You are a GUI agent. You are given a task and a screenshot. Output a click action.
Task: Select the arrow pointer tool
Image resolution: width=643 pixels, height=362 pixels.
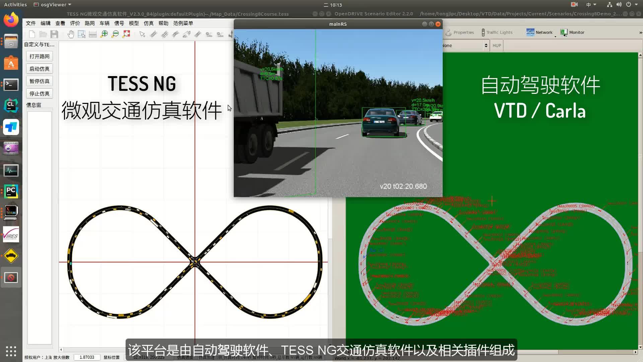pos(142,34)
